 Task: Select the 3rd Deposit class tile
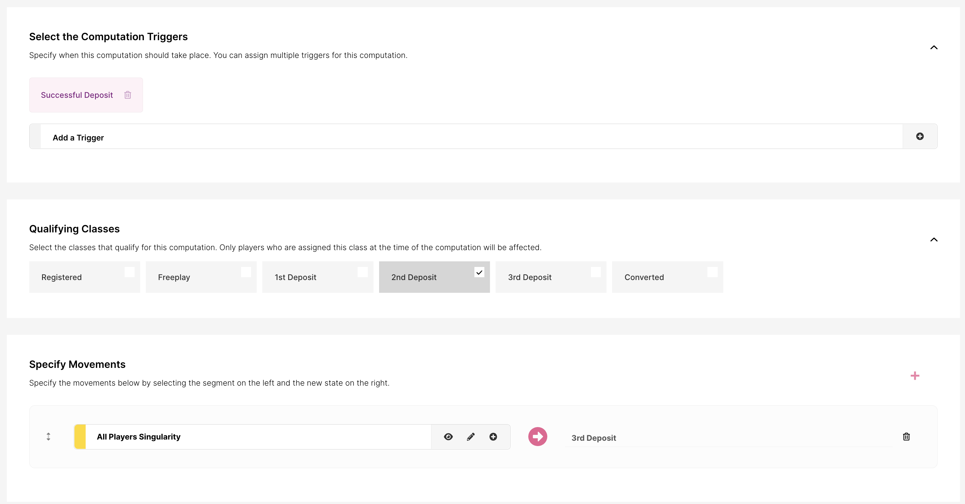point(550,277)
